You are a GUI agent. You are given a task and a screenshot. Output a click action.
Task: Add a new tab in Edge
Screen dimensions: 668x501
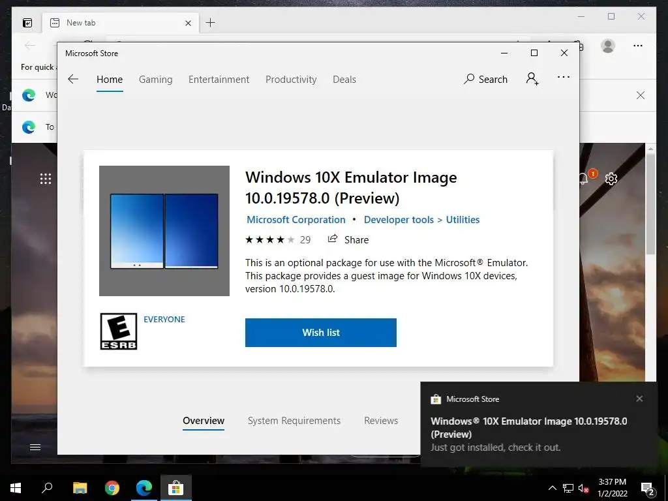point(210,23)
